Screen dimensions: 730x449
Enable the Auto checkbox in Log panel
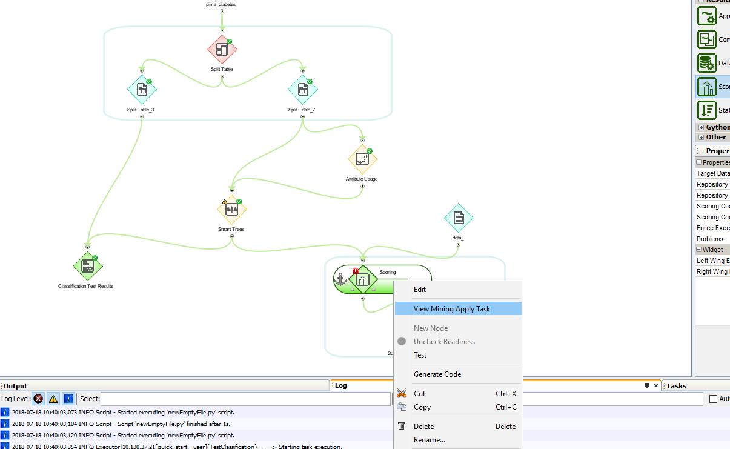tap(713, 399)
